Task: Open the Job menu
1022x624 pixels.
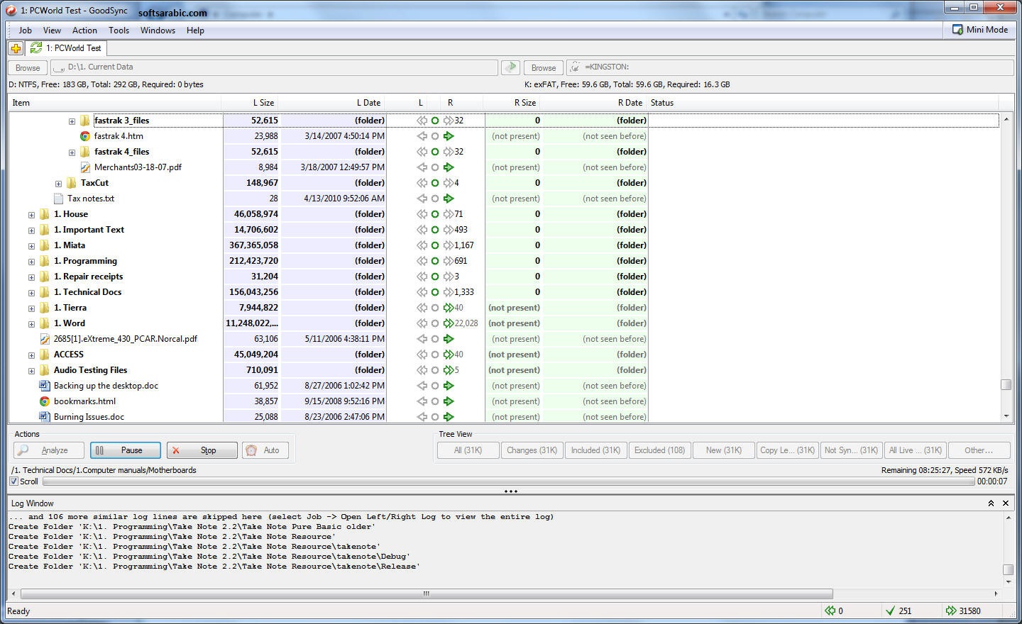Action: click(25, 30)
